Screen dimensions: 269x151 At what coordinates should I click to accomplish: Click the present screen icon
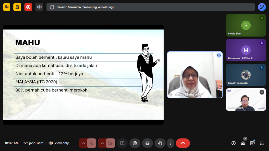coord(122,143)
